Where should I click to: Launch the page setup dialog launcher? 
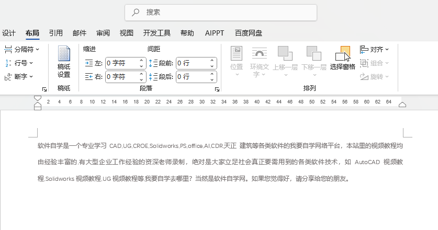tap(44, 89)
